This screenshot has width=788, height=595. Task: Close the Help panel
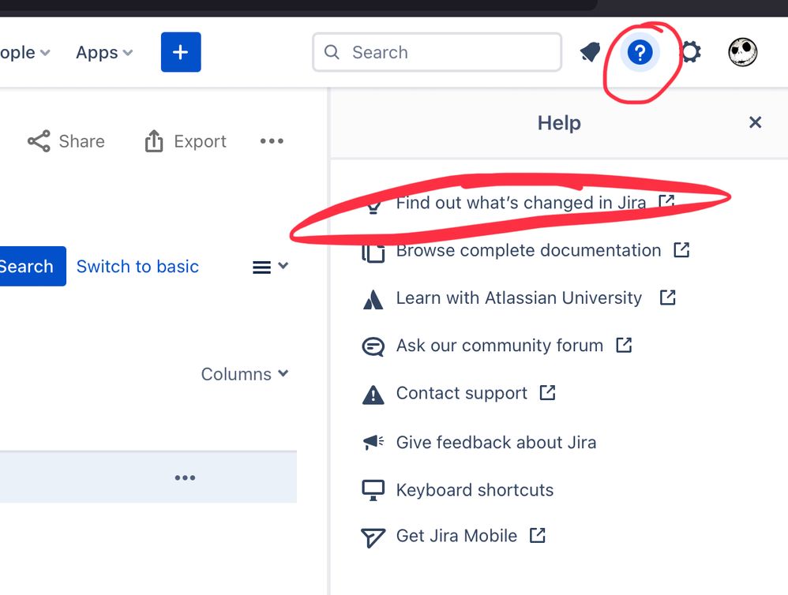point(755,122)
